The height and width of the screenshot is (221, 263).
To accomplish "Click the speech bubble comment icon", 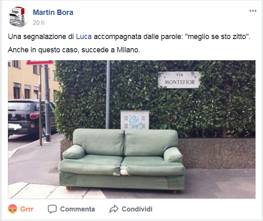I will (52, 209).
